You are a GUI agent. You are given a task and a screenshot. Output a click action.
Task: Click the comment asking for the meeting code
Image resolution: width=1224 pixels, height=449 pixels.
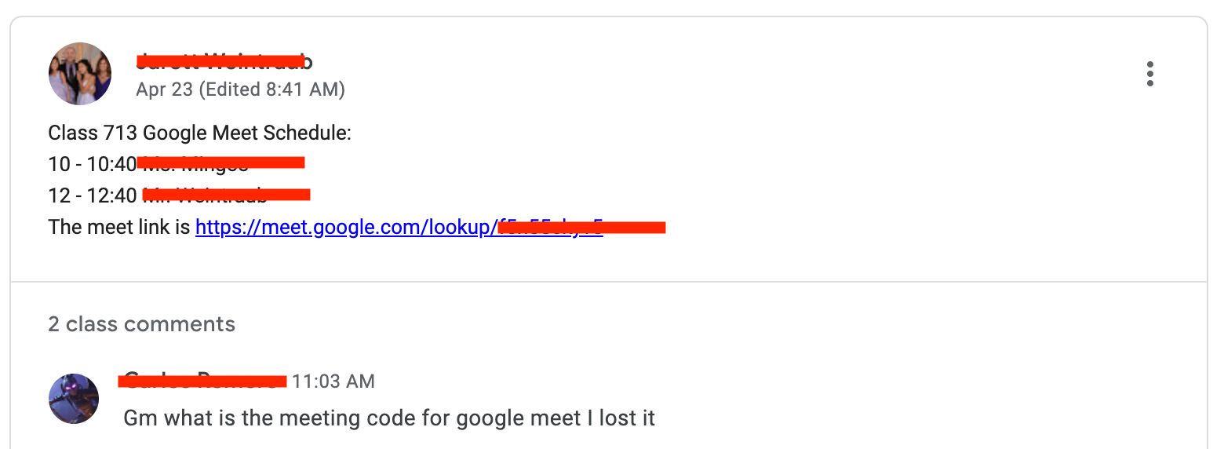click(x=388, y=418)
